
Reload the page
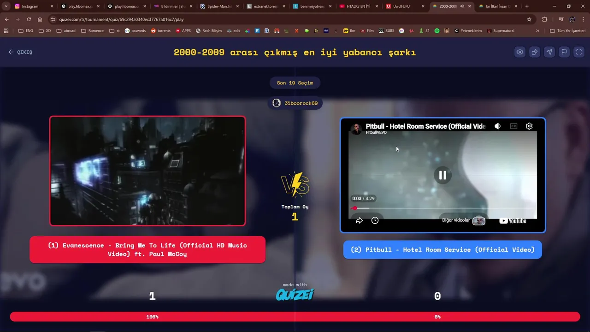[x=29, y=19]
